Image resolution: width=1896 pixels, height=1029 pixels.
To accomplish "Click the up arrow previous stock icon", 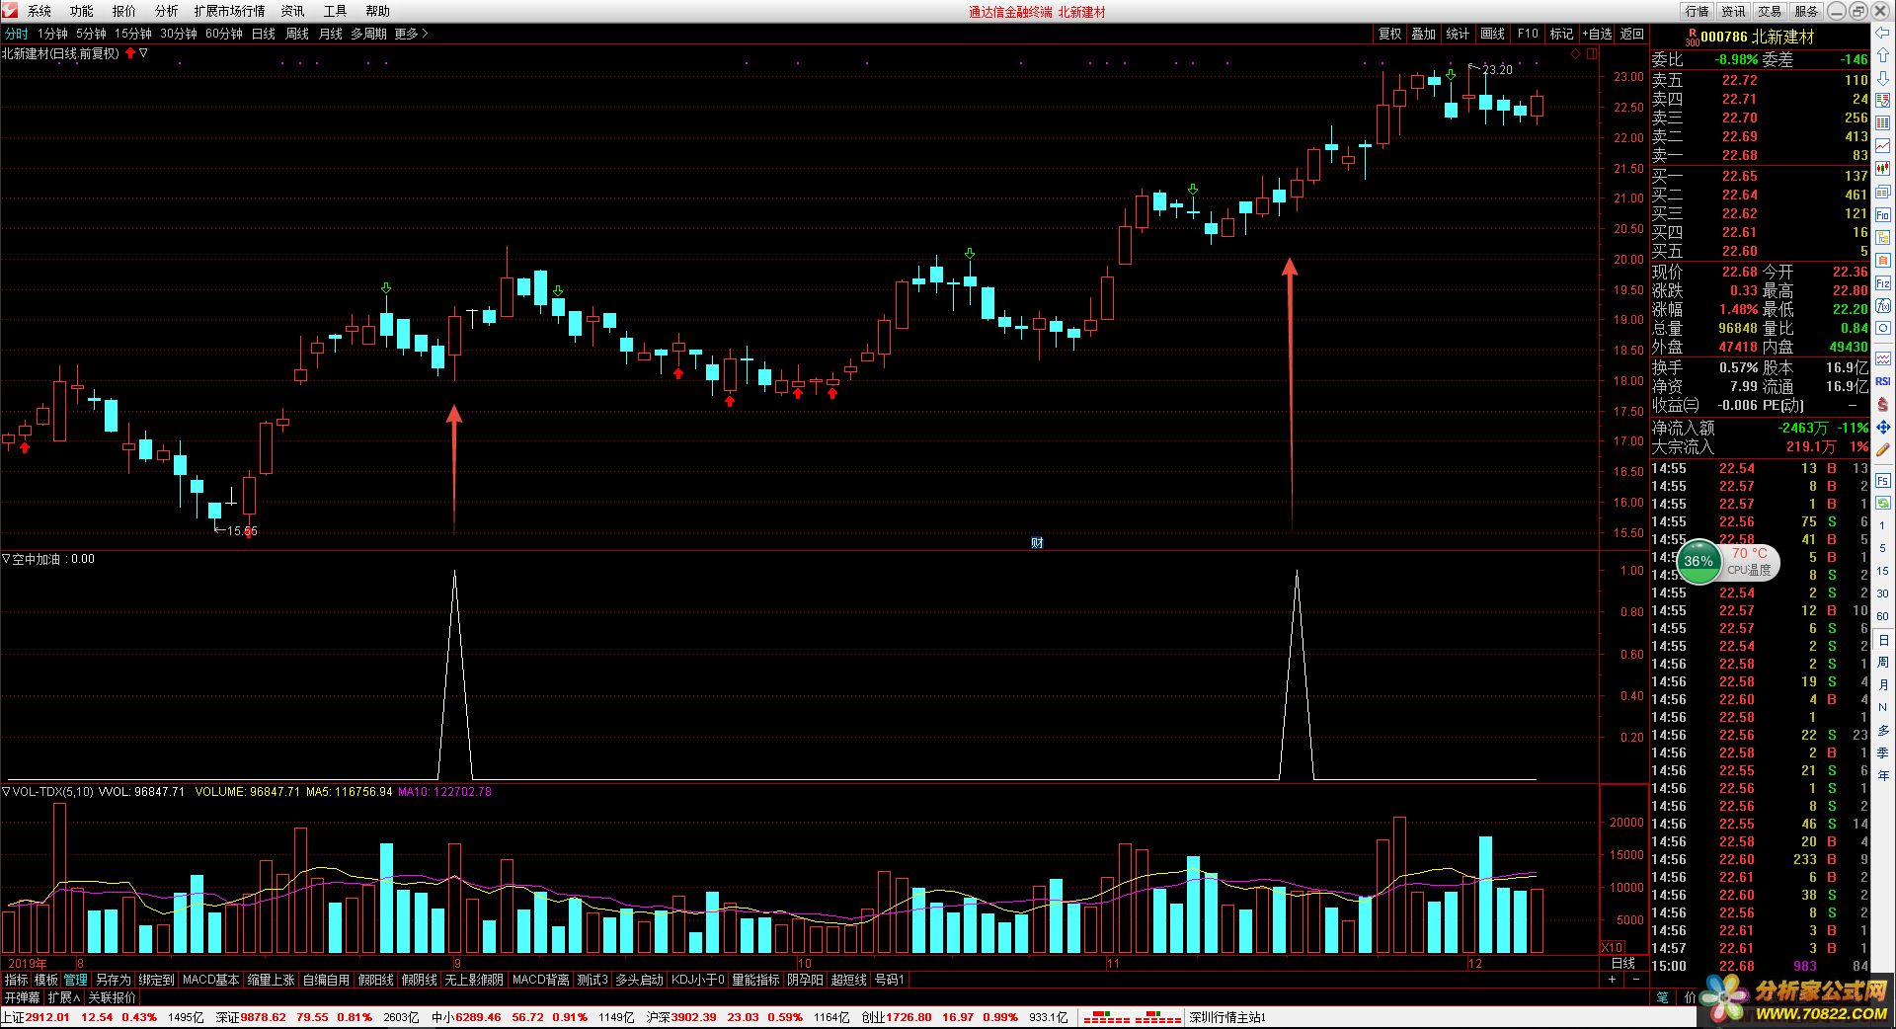I will (x=1883, y=55).
